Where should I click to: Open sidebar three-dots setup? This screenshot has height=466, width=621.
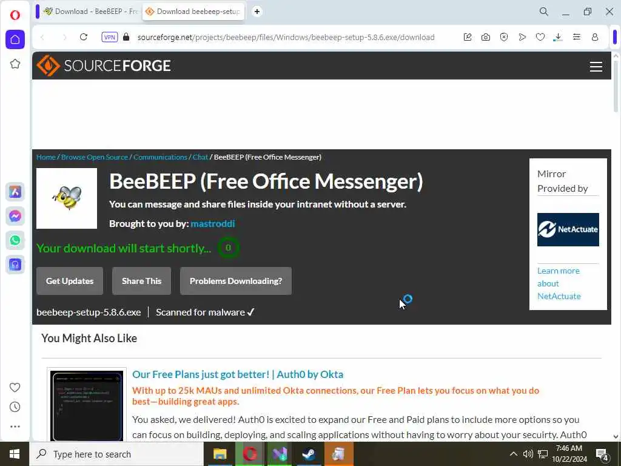(15, 427)
